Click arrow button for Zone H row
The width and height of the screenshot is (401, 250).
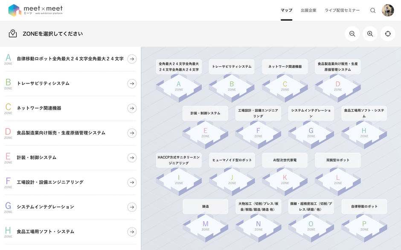point(132,232)
